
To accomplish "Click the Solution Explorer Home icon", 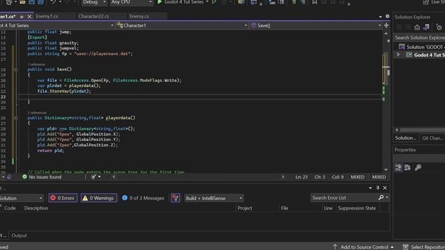I will click(x=417, y=27).
